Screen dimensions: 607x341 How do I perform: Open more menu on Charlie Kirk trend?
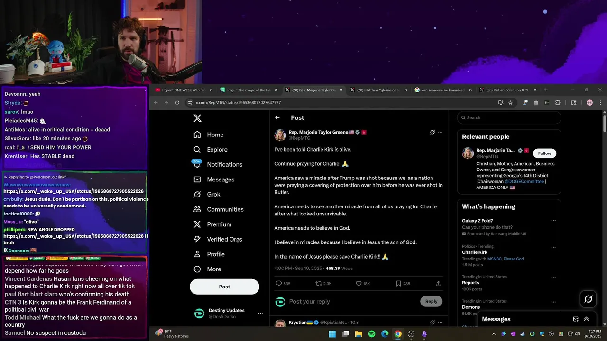click(553, 247)
